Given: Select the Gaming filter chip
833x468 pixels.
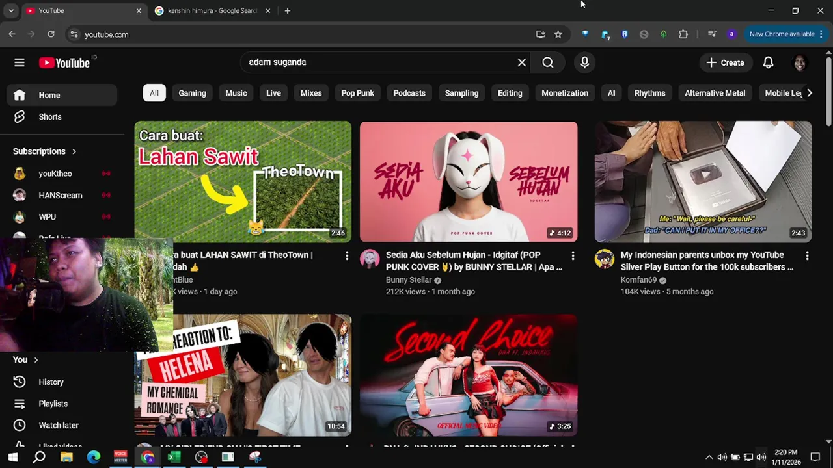Looking at the screenshot, I should [192, 93].
